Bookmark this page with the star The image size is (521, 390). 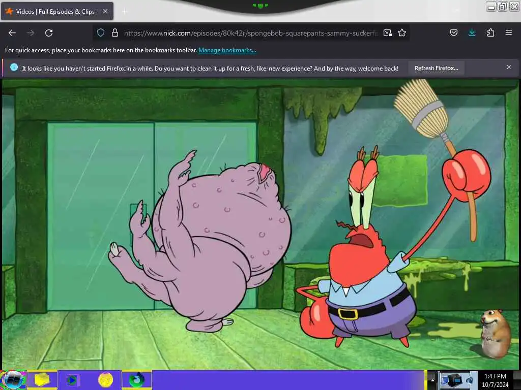(x=402, y=33)
